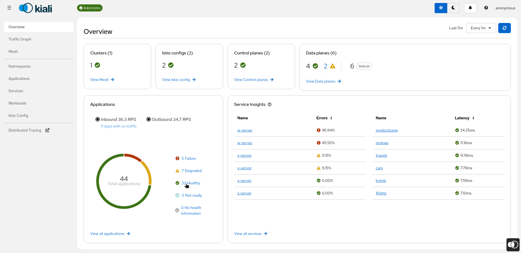This screenshot has height=253, width=521.
Task: Click the Kiali logo
Action: 36,8
